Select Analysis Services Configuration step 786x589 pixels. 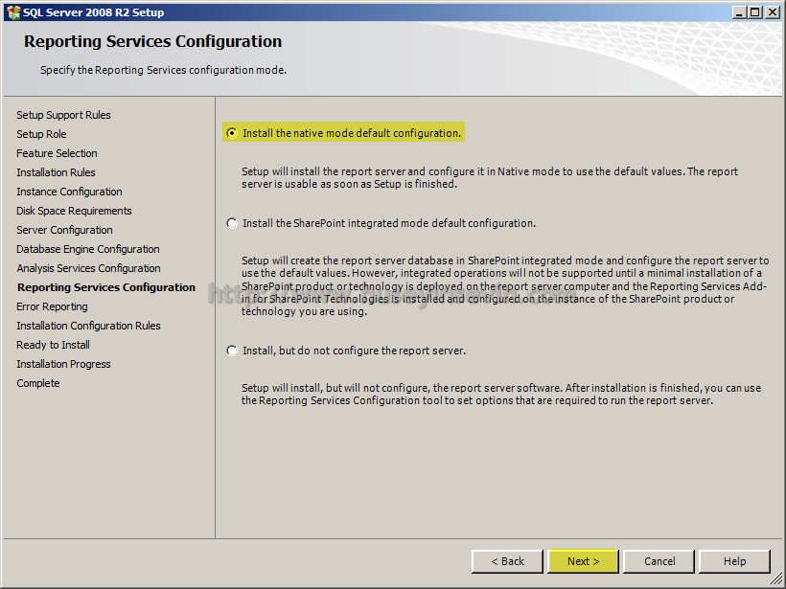89,268
